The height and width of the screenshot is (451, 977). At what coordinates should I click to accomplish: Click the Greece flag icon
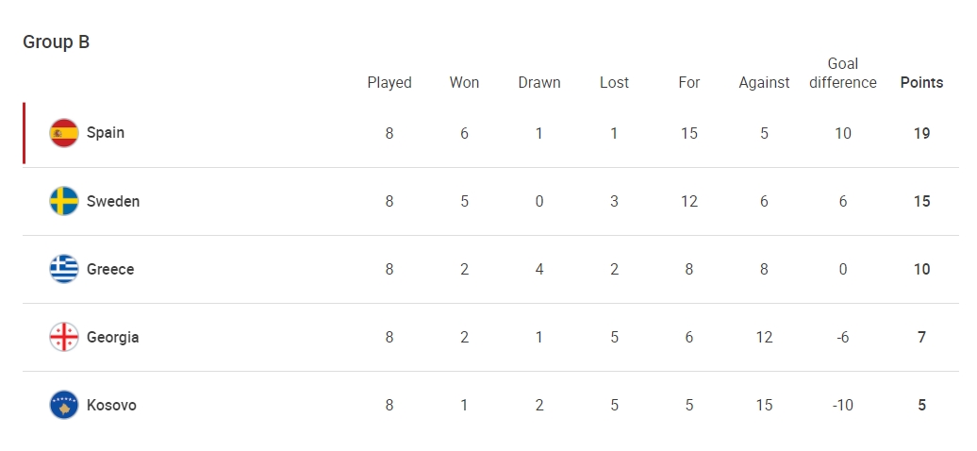(64, 269)
